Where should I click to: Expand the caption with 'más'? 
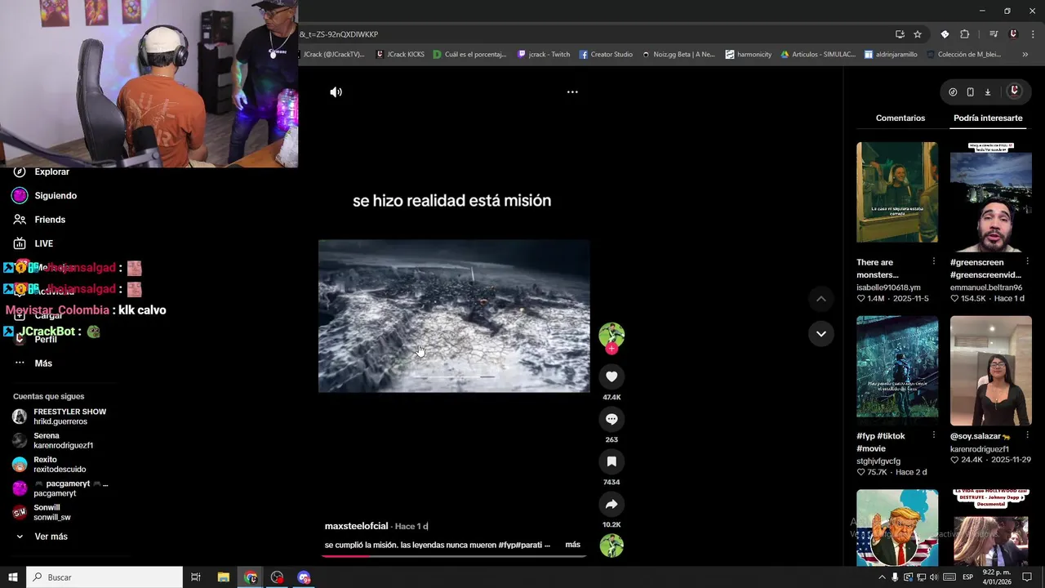tap(573, 545)
